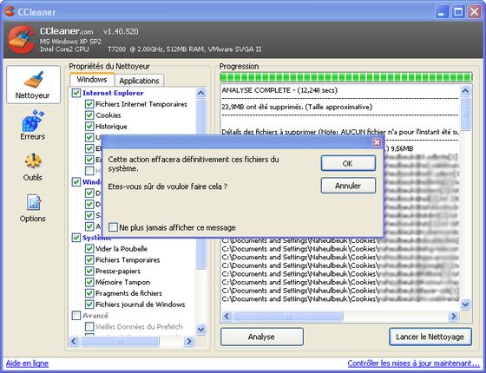Switch to the Windows tab
The height and width of the screenshot is (373, 486).
(92, 80)
